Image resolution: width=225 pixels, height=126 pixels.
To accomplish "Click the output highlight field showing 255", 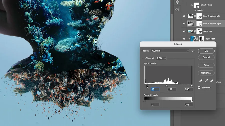I will coord(188,105).
